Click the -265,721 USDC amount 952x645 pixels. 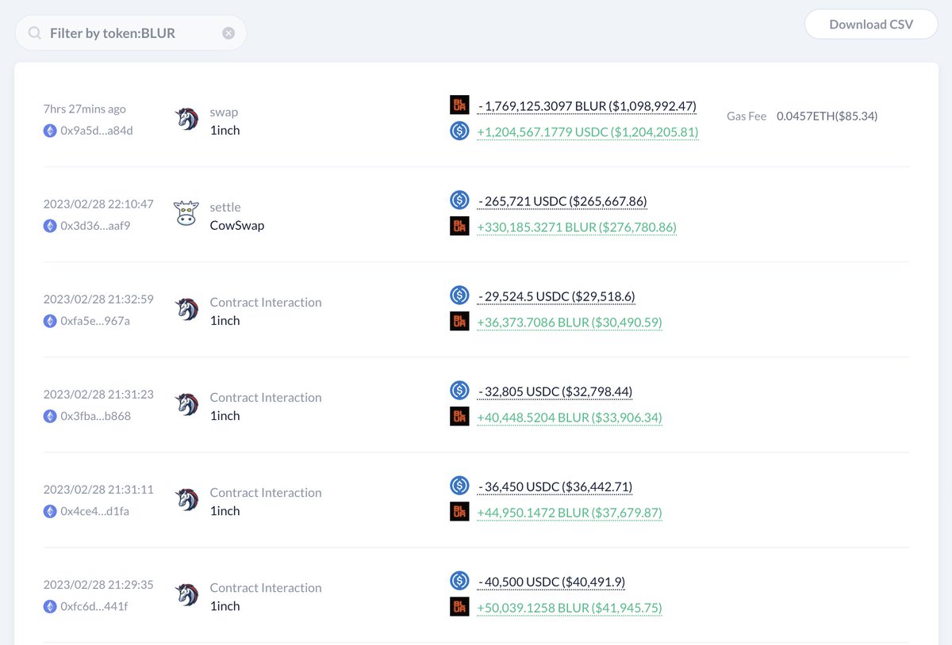click(562, 201)
